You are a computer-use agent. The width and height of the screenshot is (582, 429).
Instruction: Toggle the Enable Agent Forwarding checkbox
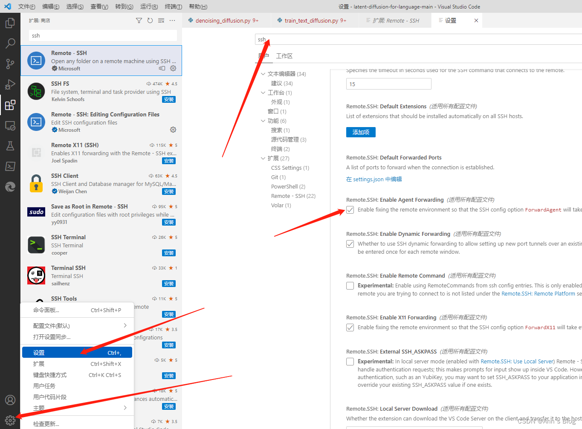[350, 210]
